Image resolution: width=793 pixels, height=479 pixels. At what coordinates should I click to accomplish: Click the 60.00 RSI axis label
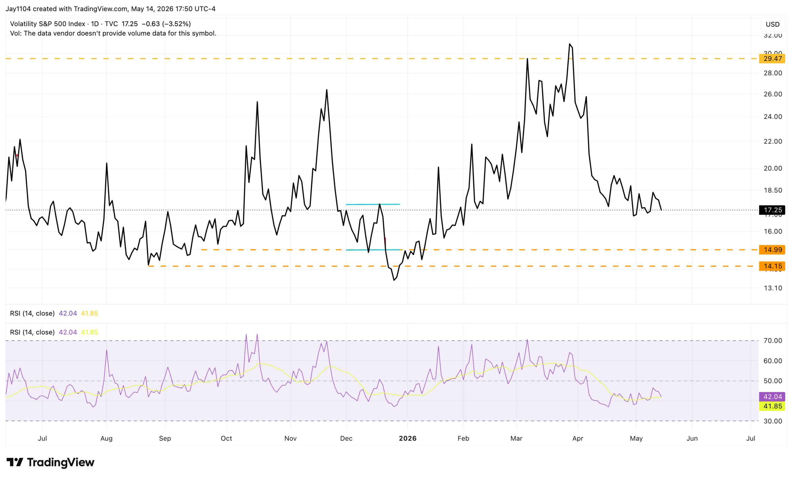pyautogui.click(x=773, y=361)
